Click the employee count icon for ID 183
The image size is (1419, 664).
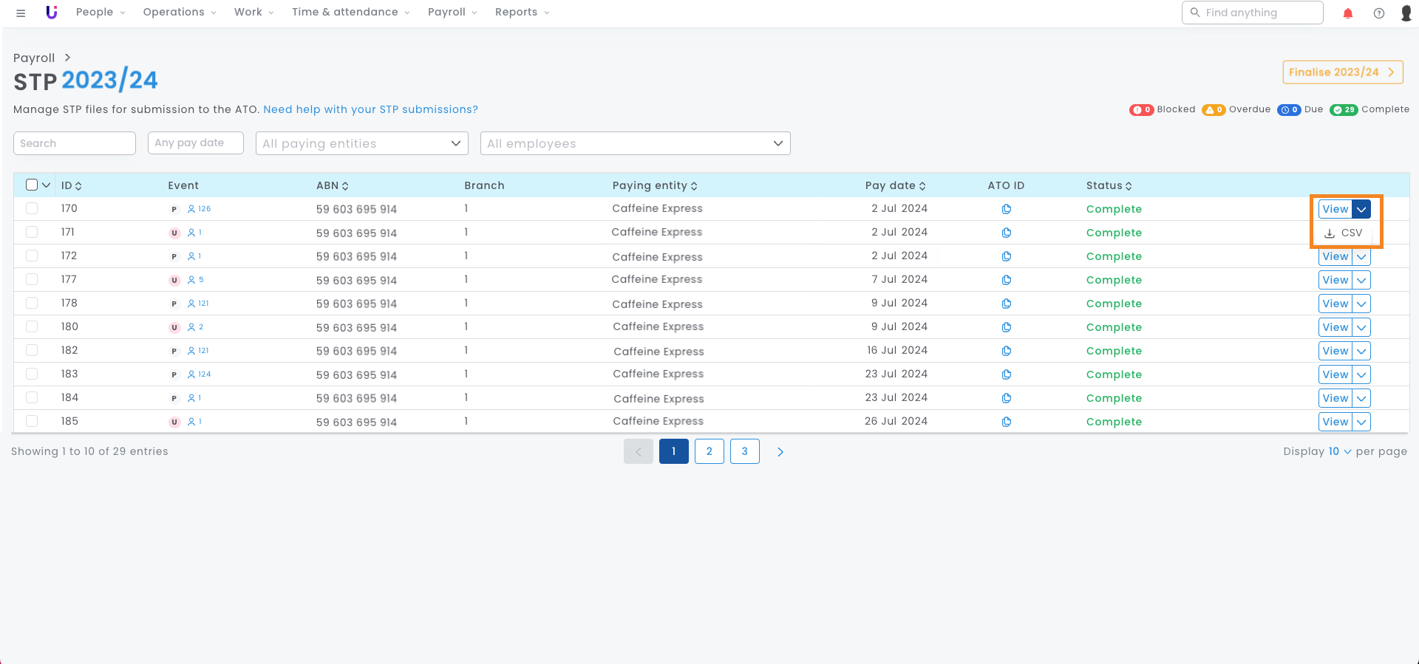pyautogui.click(x=192, y=374)
